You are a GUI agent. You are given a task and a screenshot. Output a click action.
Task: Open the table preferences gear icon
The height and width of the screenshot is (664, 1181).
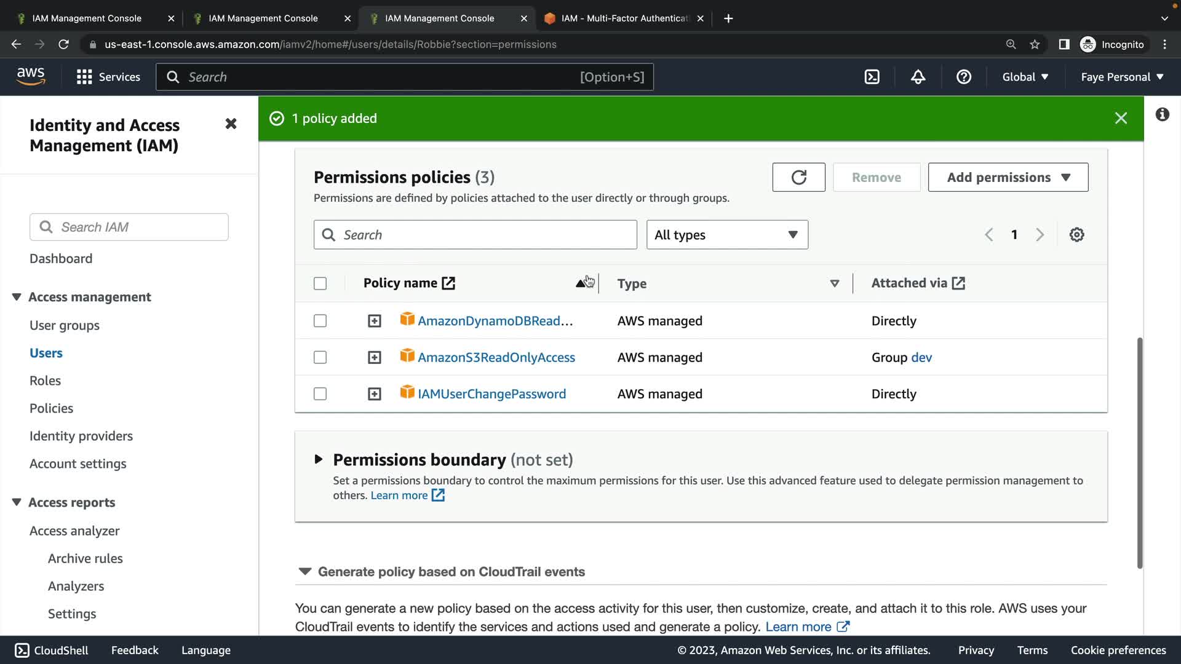click(1076, 235)
